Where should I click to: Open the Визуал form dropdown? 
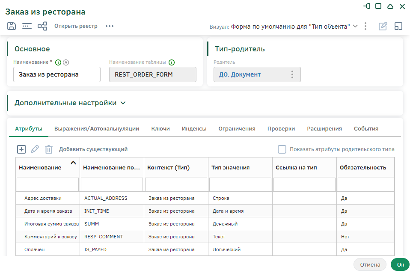(x=355, y=26)
